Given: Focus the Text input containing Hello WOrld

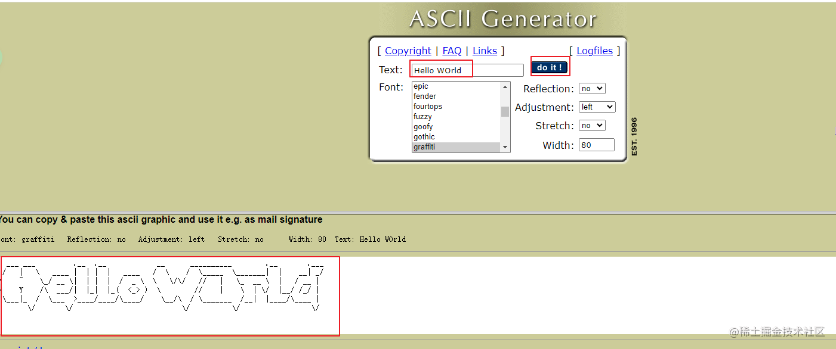Looking at the screenshot, I should pos(467,70).
